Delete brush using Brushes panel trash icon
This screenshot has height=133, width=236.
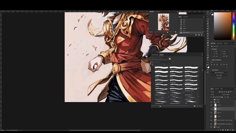200,106
